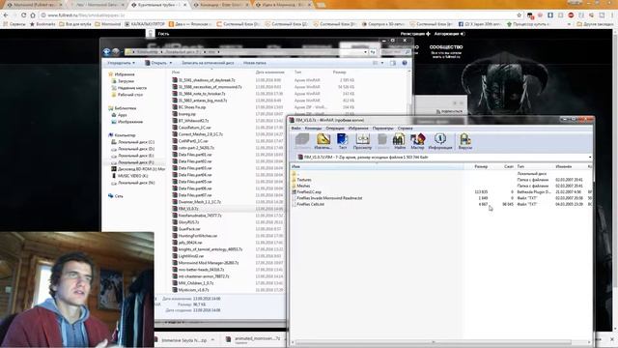The height and width of the screenshot is (348, 618).
Task: Click the WinRAR View (Просмотр) toolbar icon
Action: point(362,141)
